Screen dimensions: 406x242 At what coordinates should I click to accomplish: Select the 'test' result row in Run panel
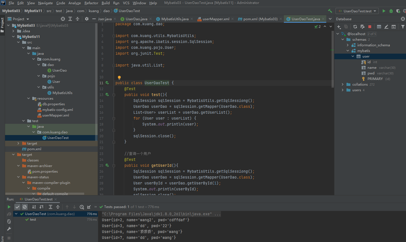(33, 220)
